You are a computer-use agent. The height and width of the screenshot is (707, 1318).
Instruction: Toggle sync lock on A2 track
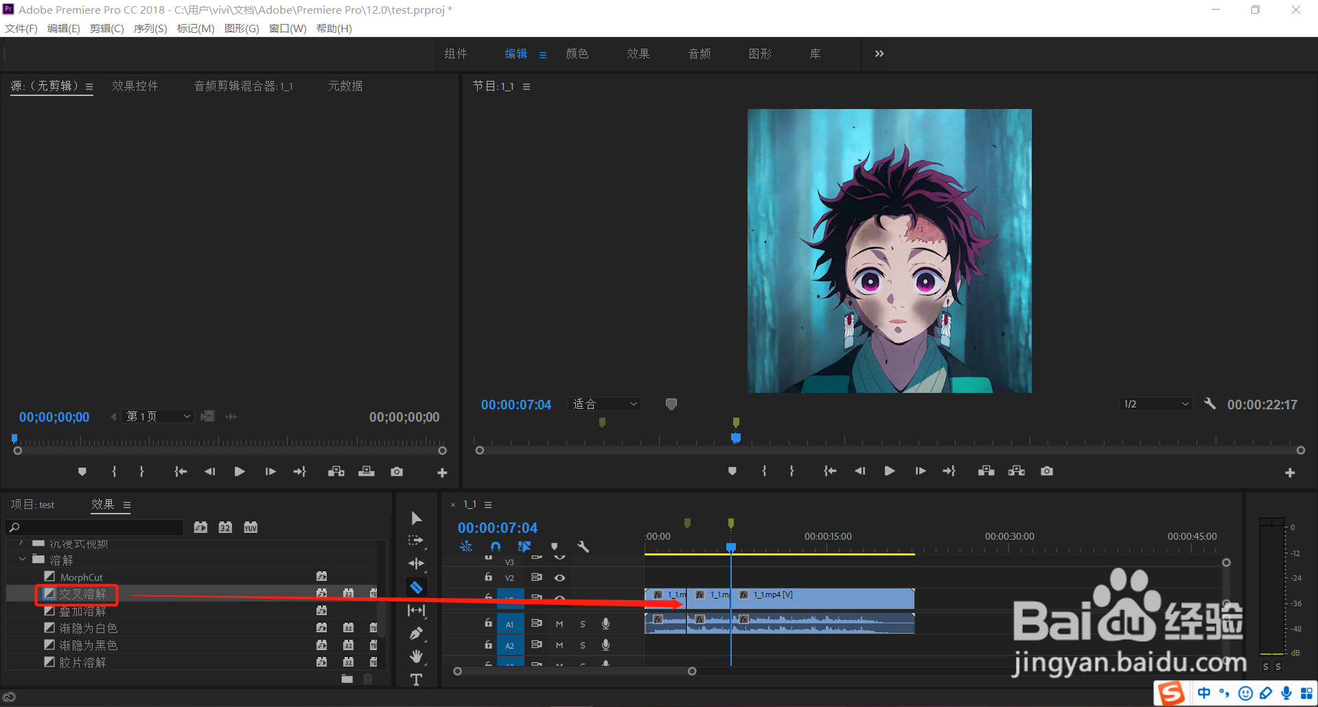click(537, 645)
